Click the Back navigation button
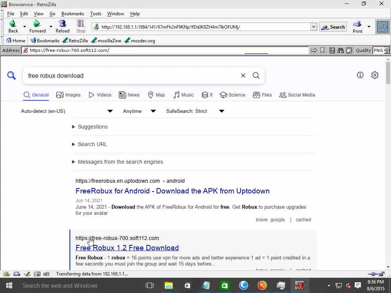 click(x=13, y=26)
